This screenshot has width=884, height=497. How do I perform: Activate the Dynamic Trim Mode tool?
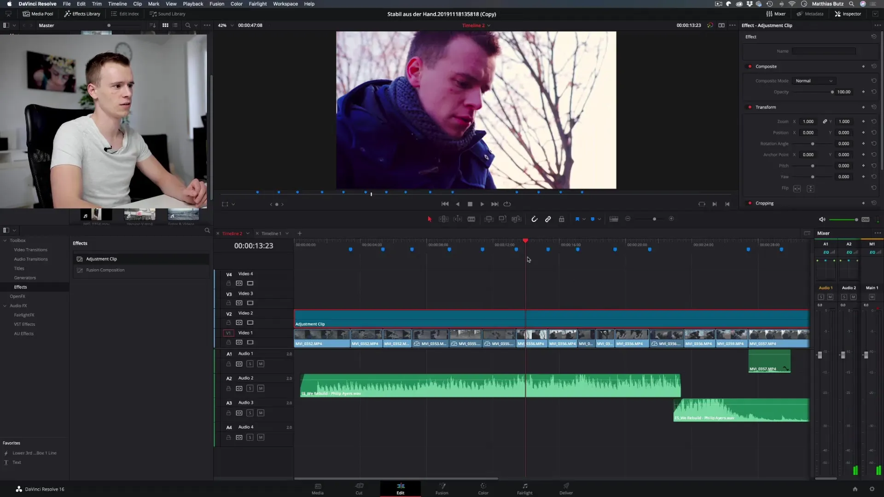pyautogui.click(x=458, y=219)
